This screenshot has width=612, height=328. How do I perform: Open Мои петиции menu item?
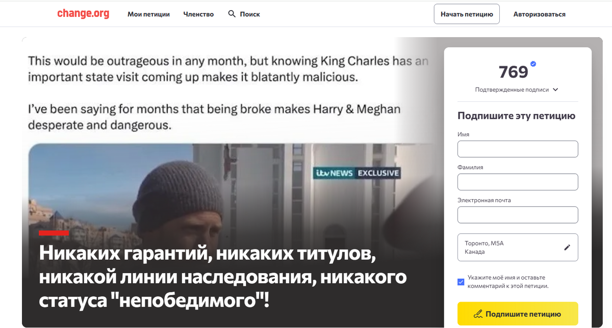click(148, 14)
